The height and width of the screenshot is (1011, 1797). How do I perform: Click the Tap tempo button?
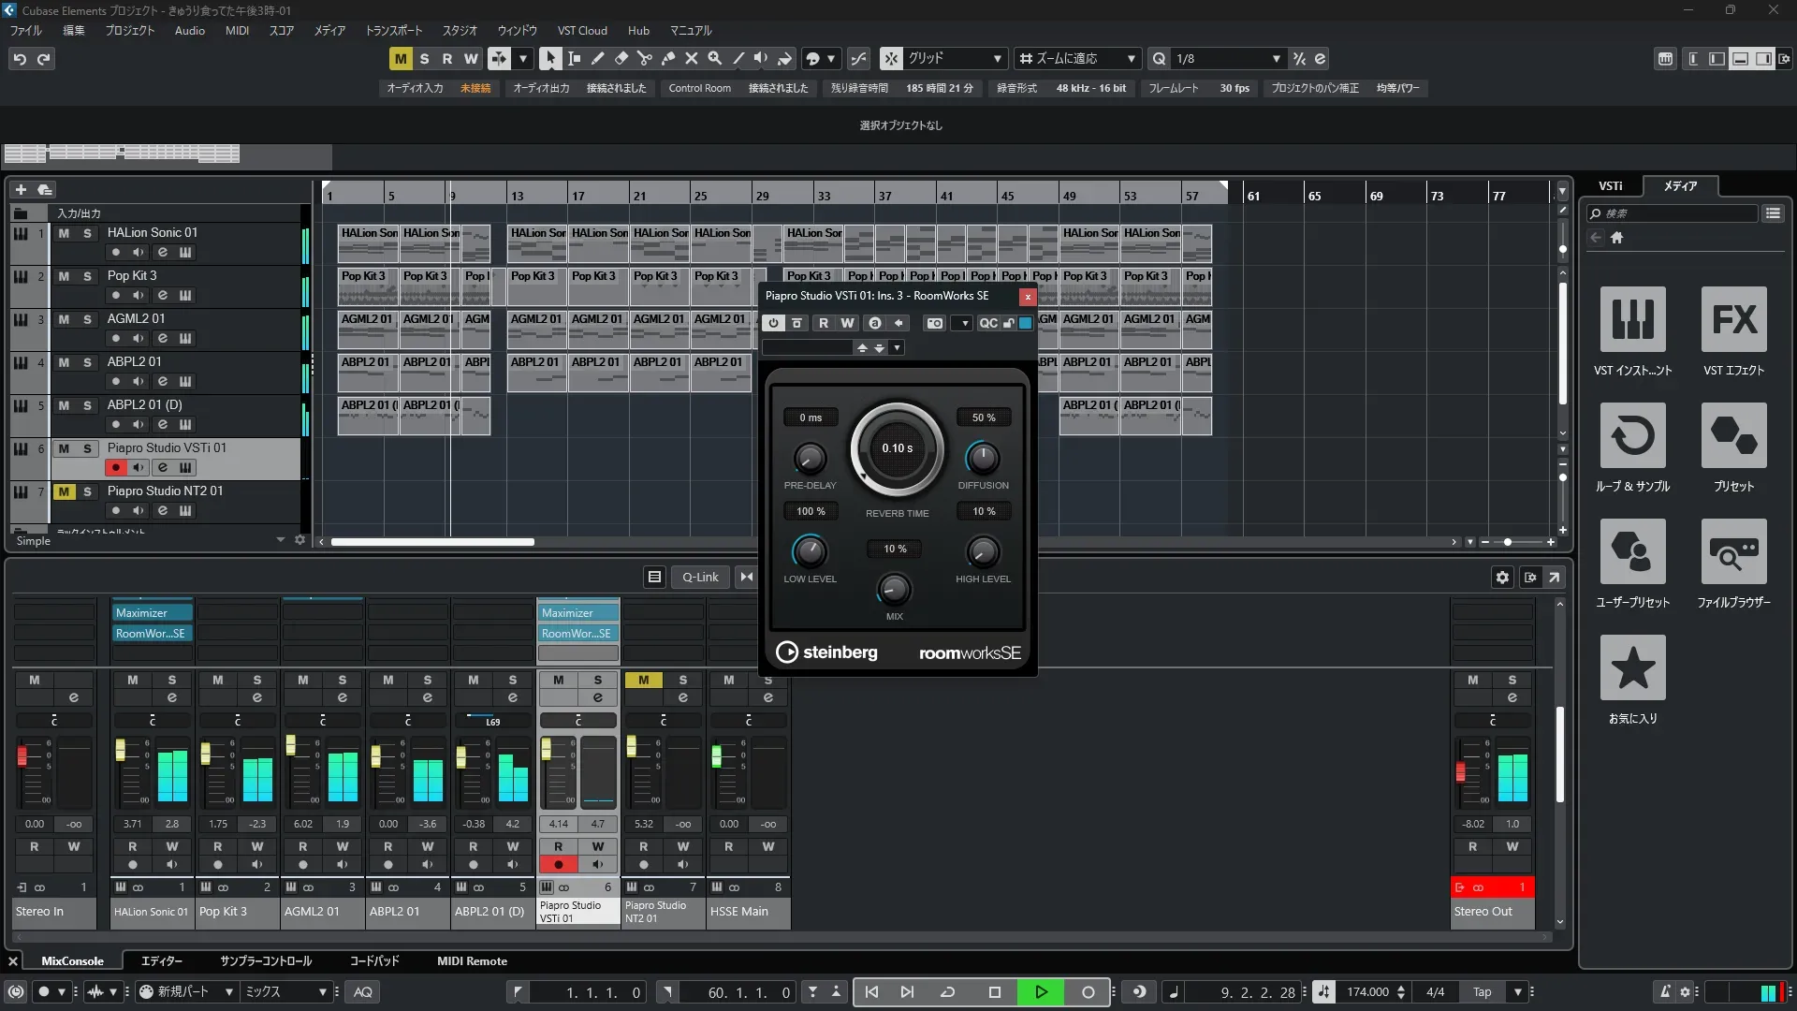click(x=1482, y=991)
